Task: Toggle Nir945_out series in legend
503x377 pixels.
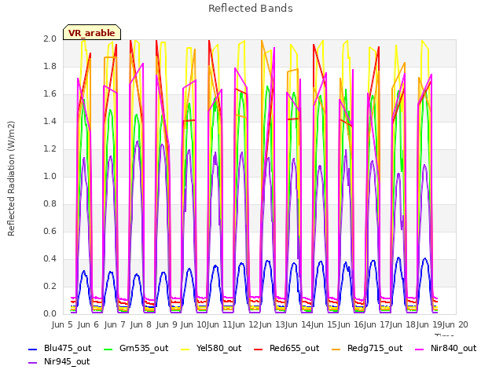Action: (x=59, y=361)
